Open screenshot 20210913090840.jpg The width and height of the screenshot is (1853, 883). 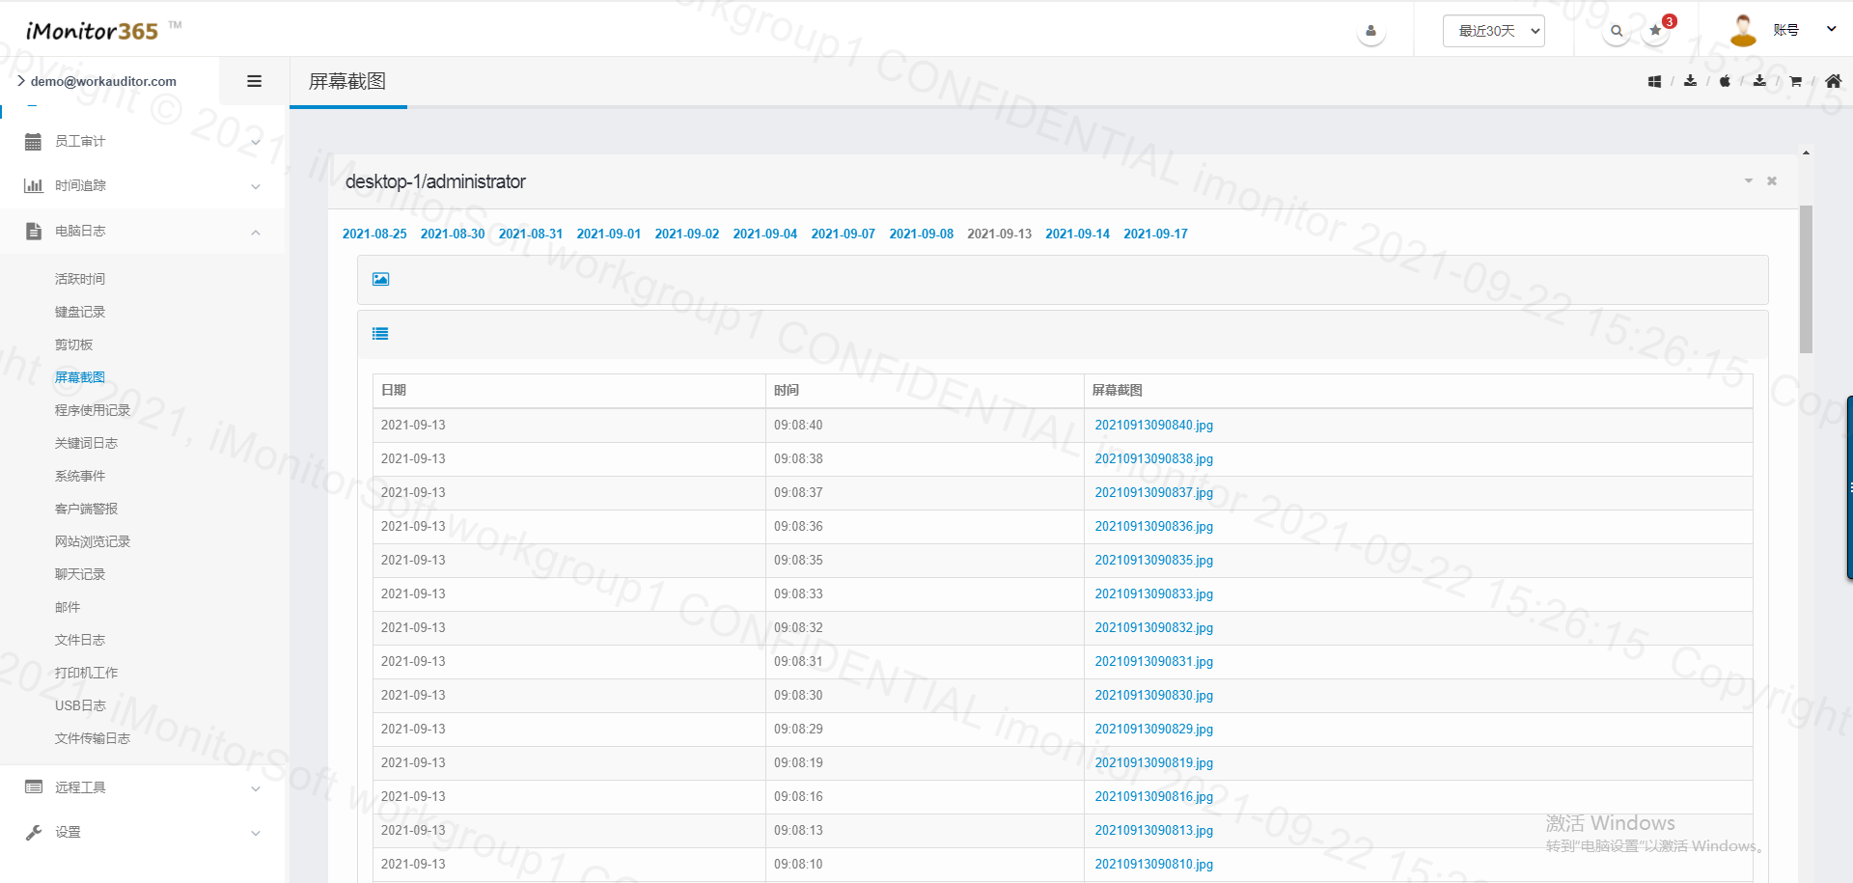(x=1154, y=425)
